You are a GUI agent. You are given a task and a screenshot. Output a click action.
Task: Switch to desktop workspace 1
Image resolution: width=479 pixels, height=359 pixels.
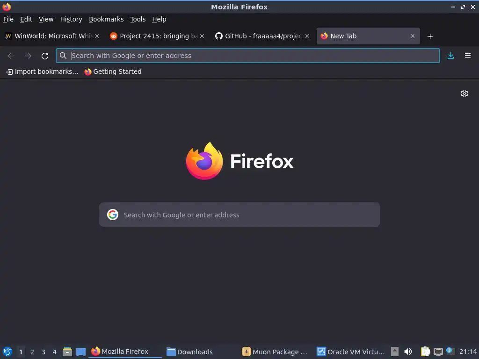point(21,352)
